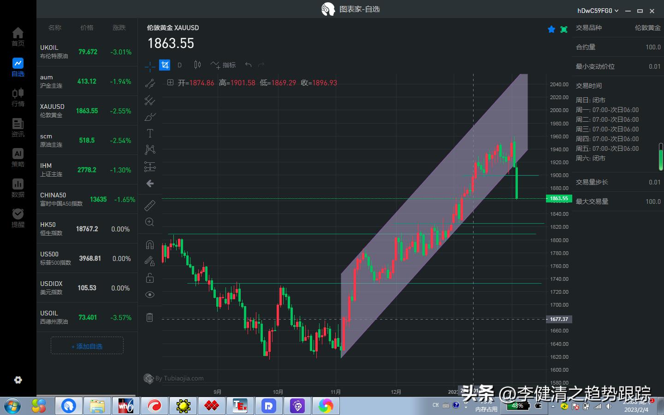Open the 首页 home section in the sidebar
Screen dimensions: 664x415
pyautogui.click(x=18, y=36)
